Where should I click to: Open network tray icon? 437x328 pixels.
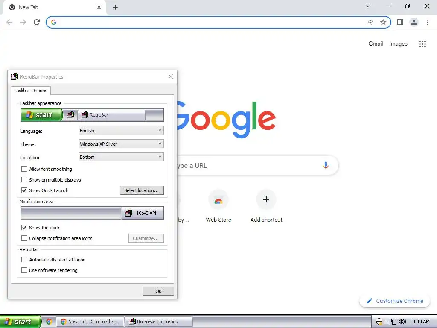[394, 322]
